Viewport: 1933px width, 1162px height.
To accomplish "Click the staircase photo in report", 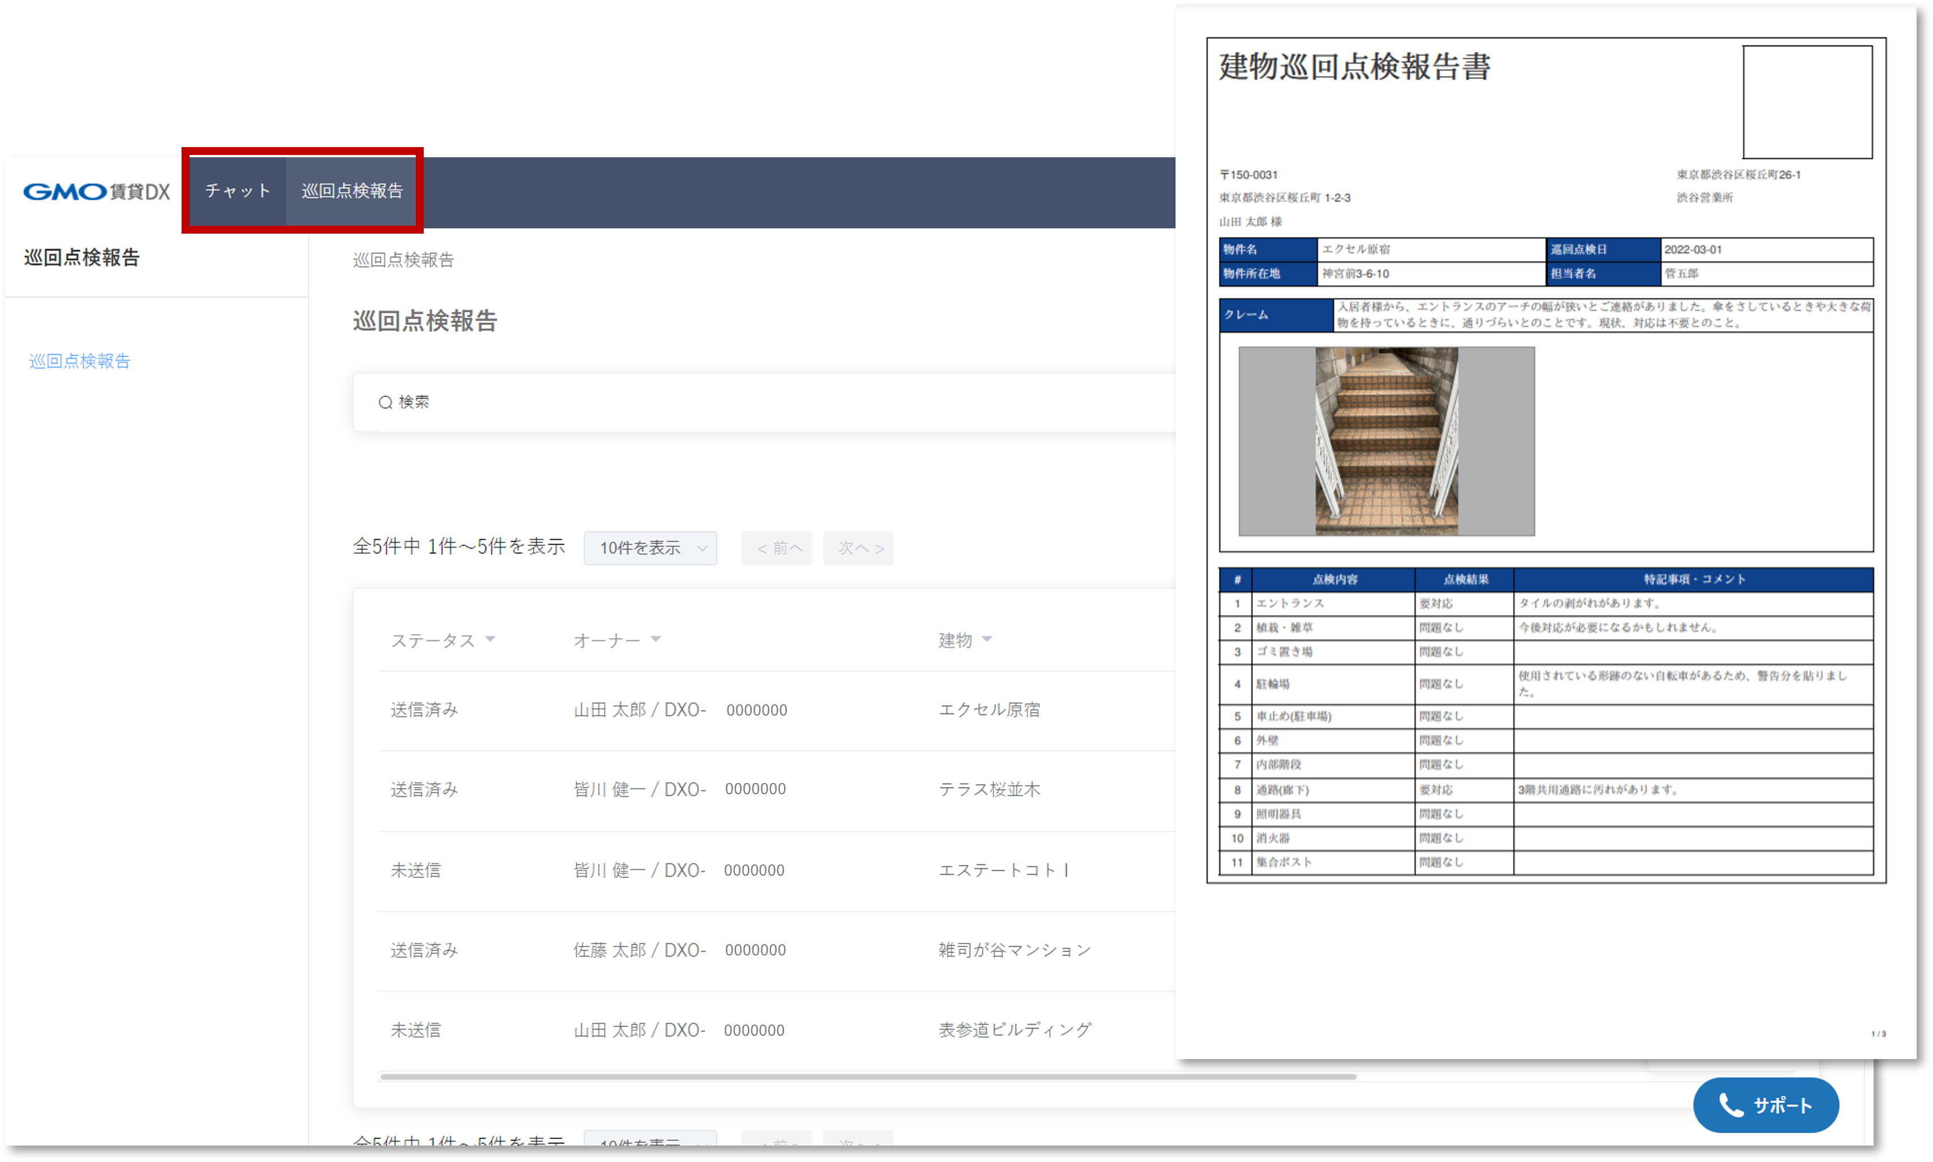I will pos(1386,442).
